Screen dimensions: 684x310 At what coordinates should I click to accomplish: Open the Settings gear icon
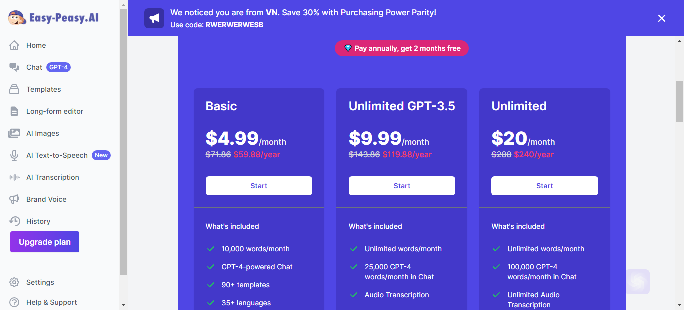[x=14, y=282]
